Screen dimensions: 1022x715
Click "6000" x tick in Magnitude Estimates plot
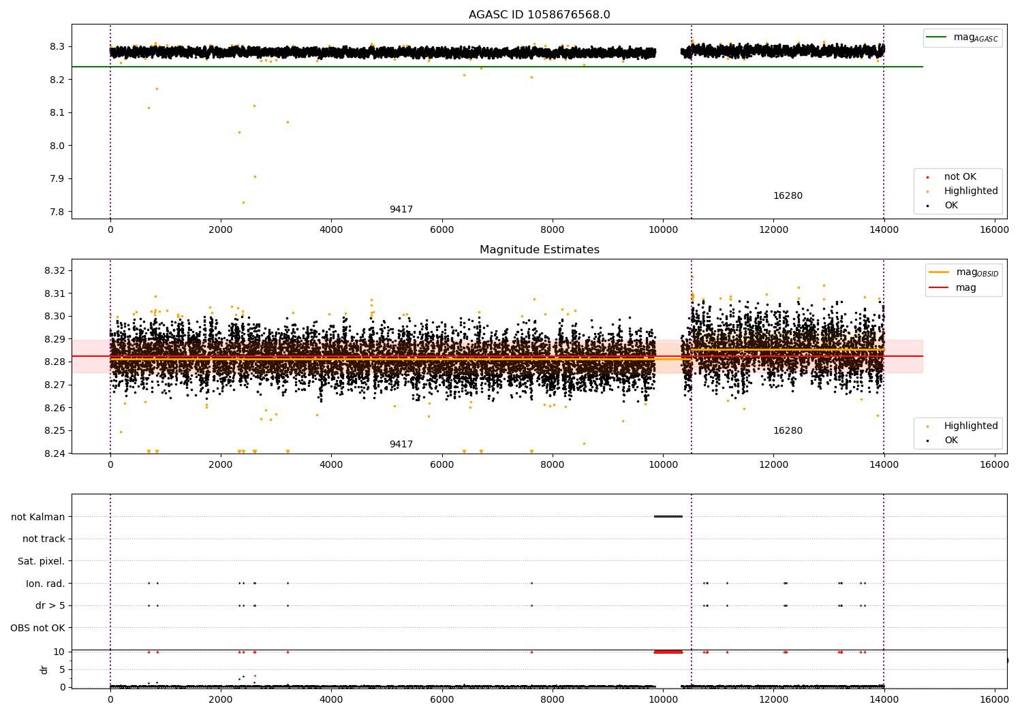(x=442, y=465)
